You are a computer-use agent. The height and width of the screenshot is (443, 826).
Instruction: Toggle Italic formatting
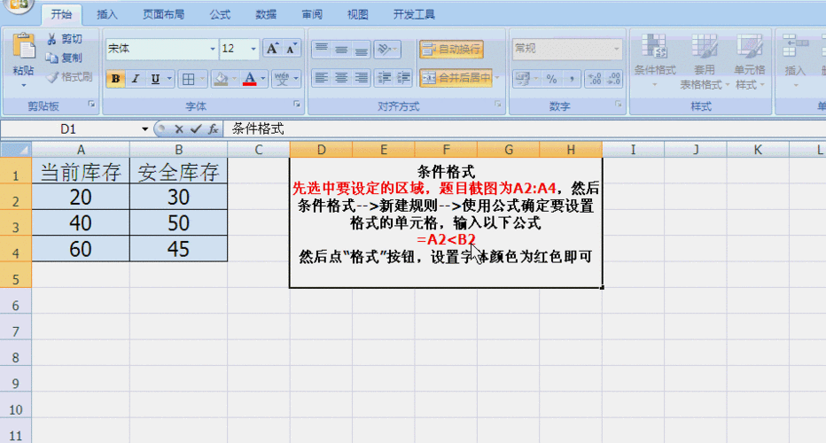(x=136, y=79)
